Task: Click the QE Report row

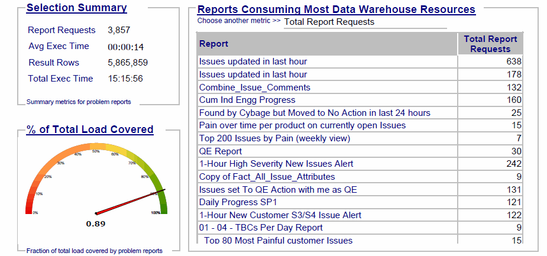Action: click(220, 151)
